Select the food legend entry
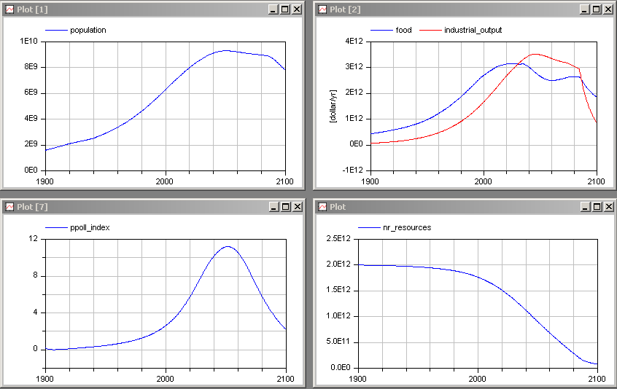 (x=403, y=31)
